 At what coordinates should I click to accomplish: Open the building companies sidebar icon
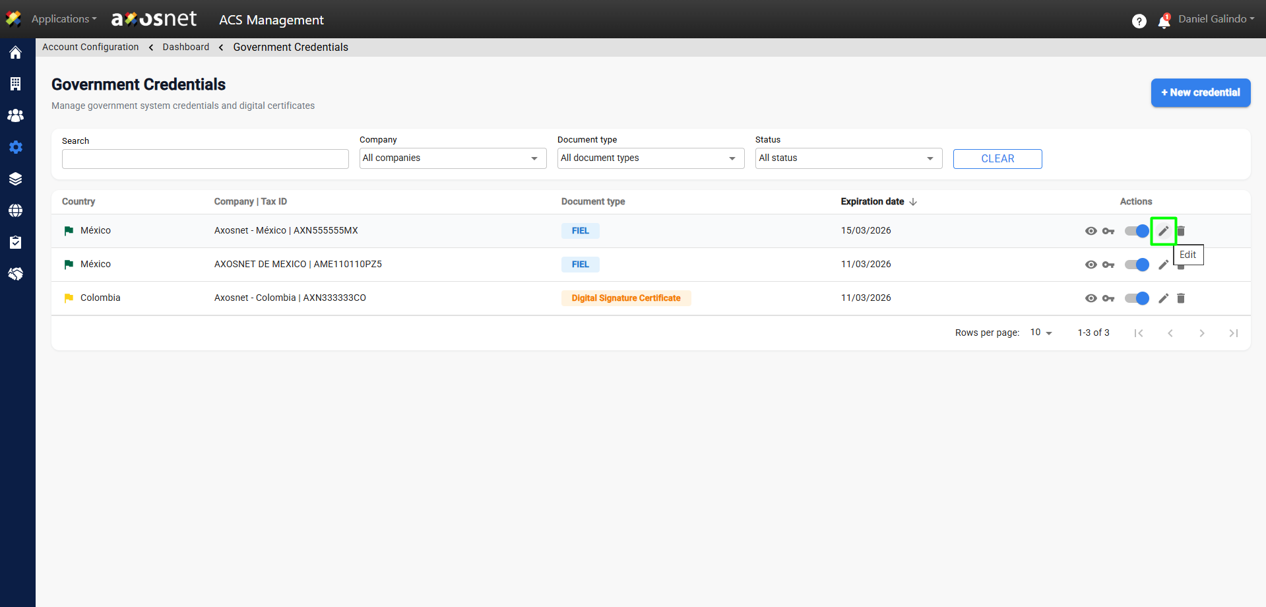[x=16, y=84]
